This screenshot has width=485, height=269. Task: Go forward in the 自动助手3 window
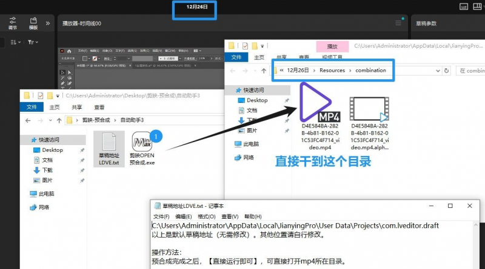click(40, 120)
